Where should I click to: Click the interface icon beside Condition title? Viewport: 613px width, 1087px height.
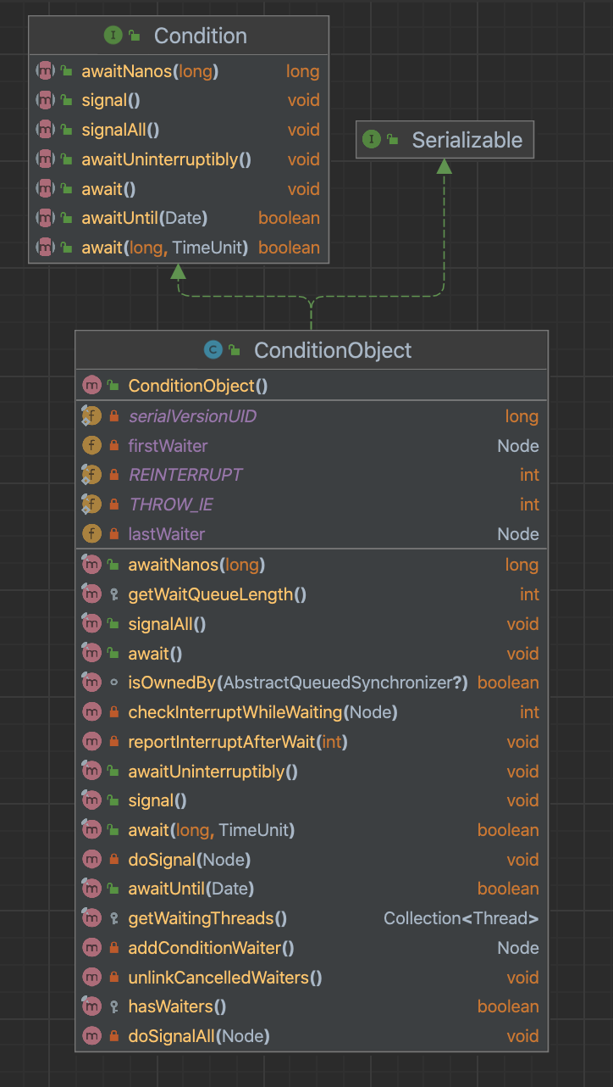point(113,36)
